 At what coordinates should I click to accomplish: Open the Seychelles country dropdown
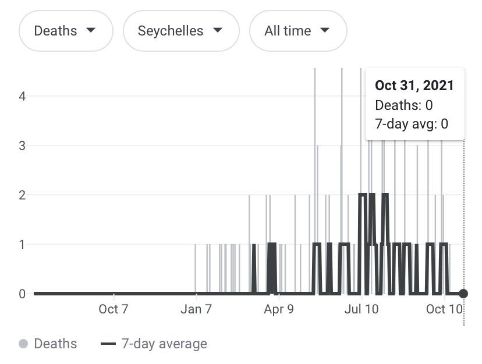point(181,31)
